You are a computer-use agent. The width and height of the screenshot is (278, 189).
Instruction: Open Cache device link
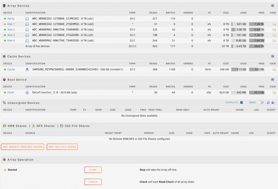tap(11, 69)
